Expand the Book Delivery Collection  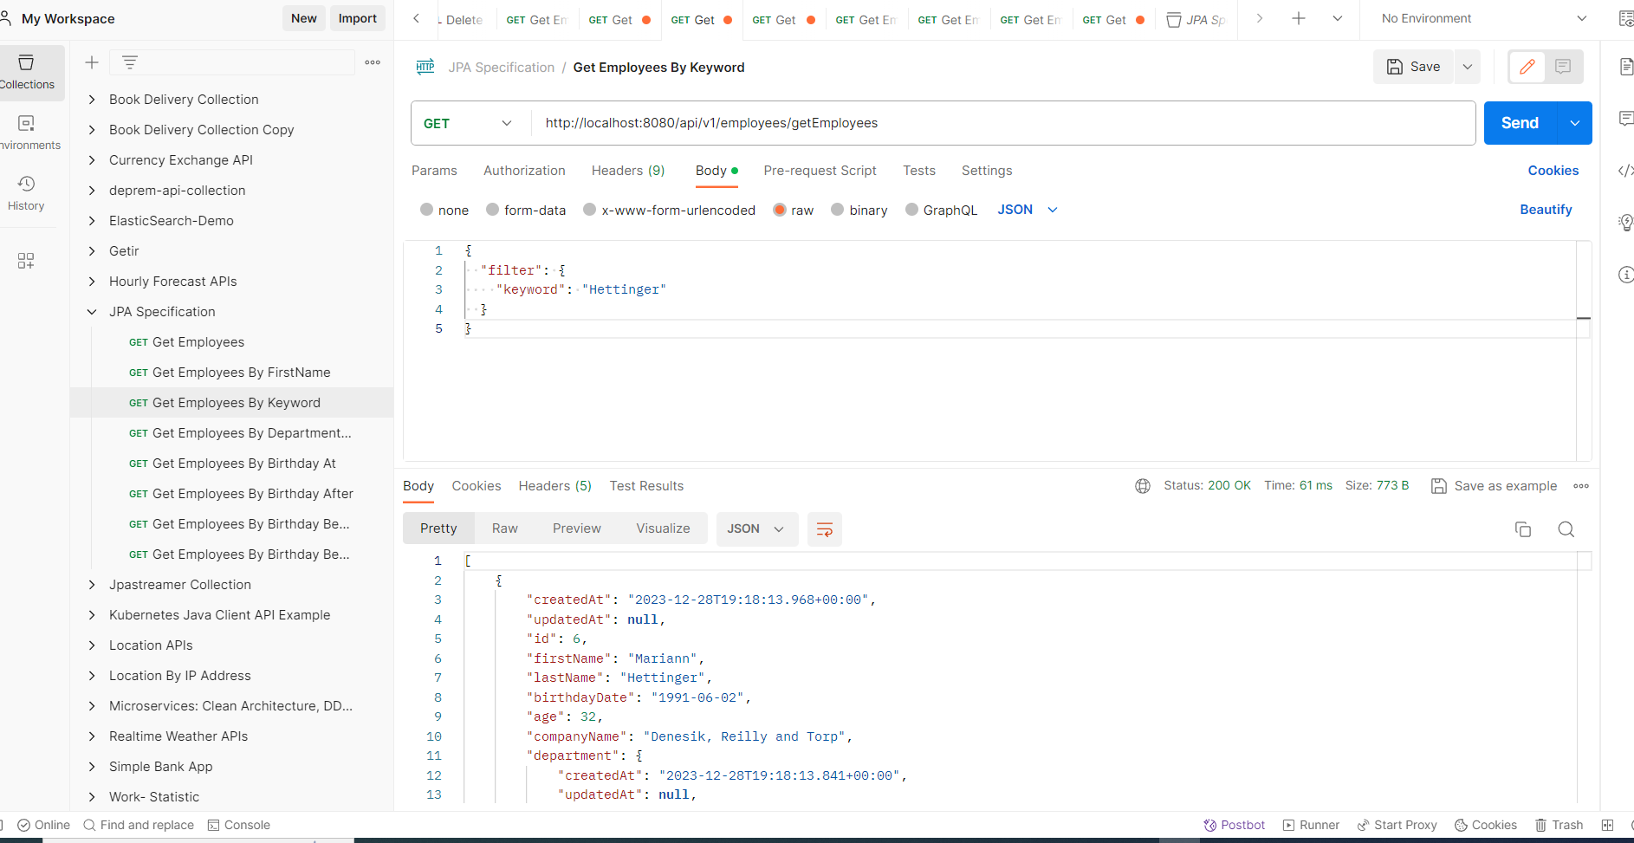(x=92, y=100)
